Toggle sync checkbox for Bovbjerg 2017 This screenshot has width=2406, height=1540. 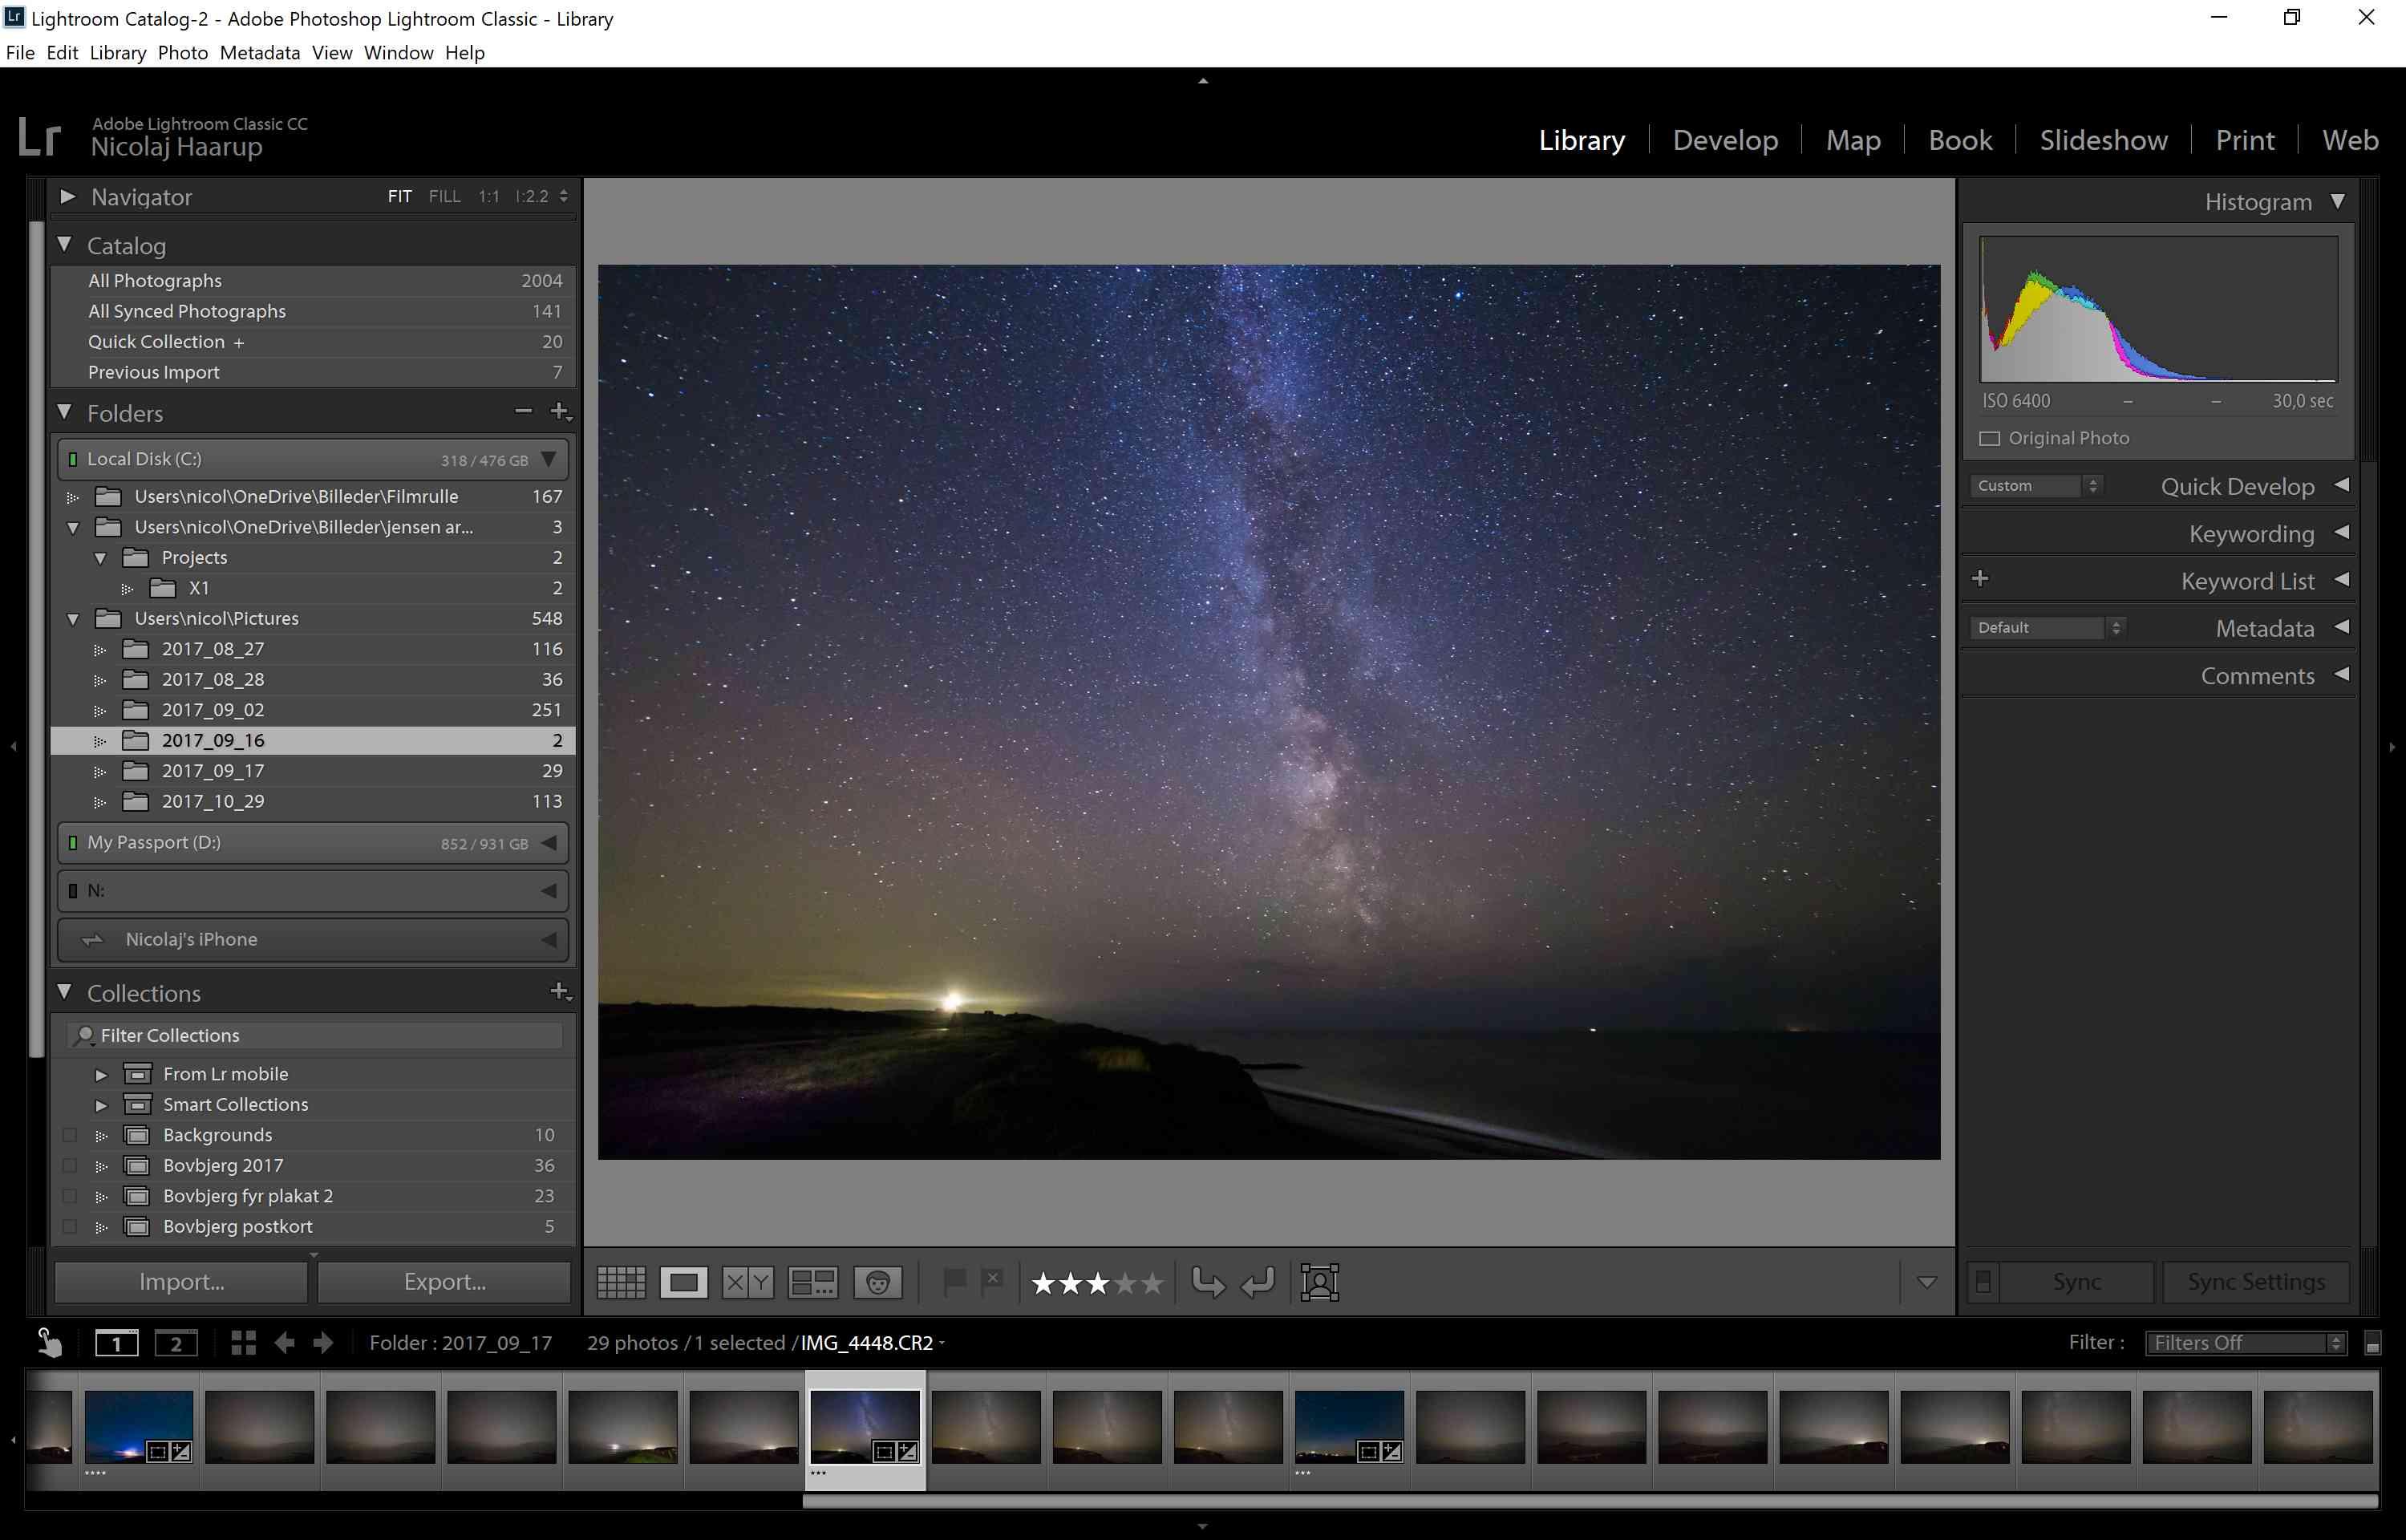click(69, 1166)
